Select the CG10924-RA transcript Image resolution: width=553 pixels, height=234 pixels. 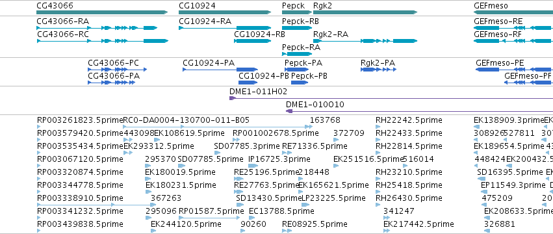click(x=225, y=28)
